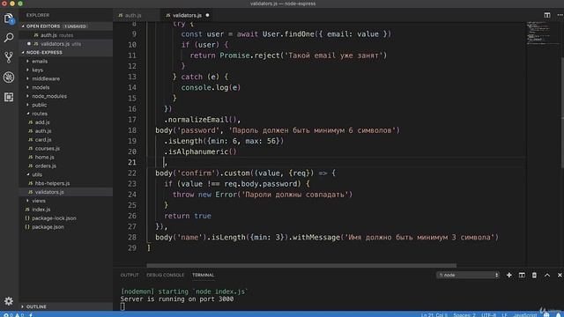
Task: Expand the views folder
Action: [x=39, y=201]
